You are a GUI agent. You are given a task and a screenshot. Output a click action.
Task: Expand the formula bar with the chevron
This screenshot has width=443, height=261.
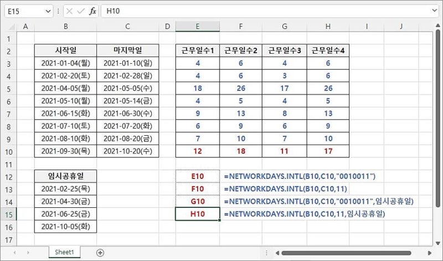click(434, 11)
